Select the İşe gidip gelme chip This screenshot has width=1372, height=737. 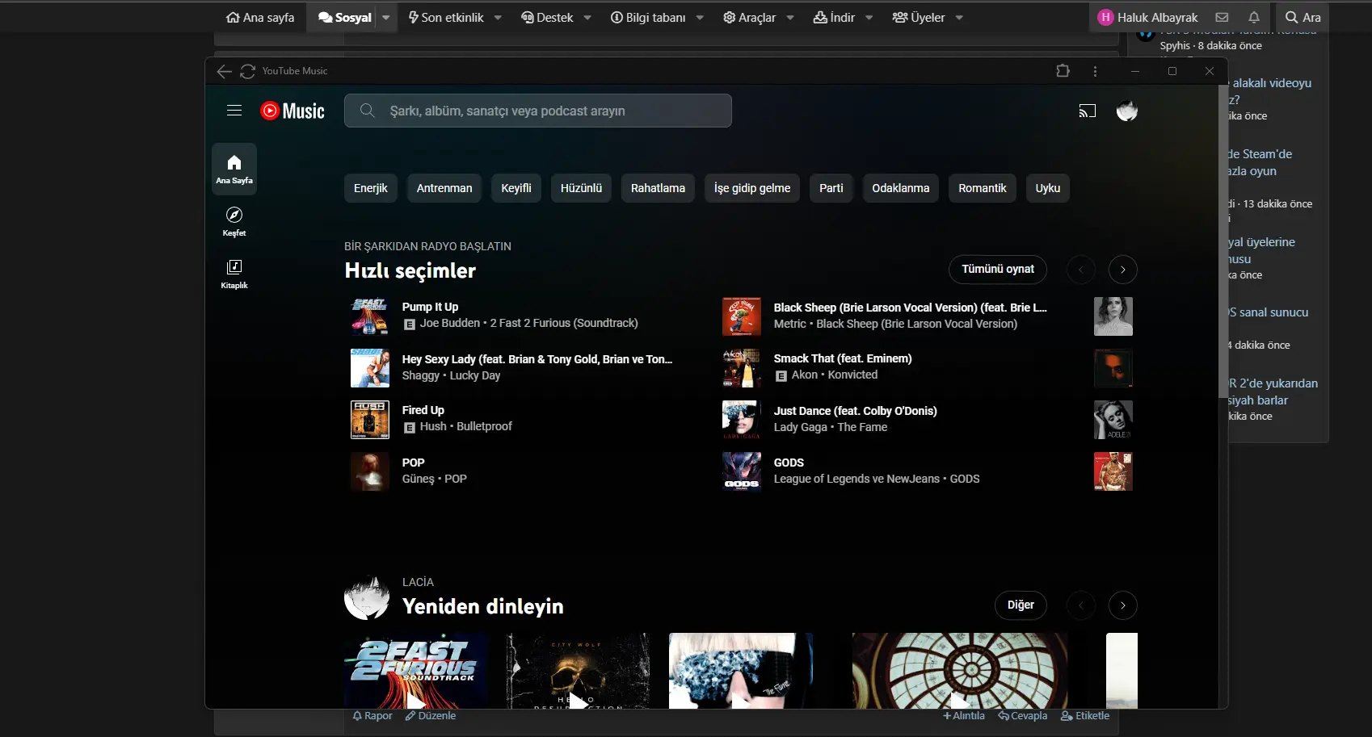tap(752, 188)
